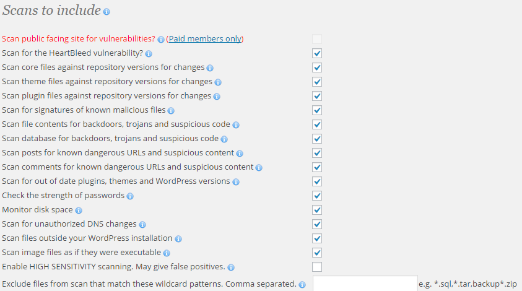Screen dimensions: 522x291
Task: Turn off scan files outside WordPress installation
Action: point(317,238)
